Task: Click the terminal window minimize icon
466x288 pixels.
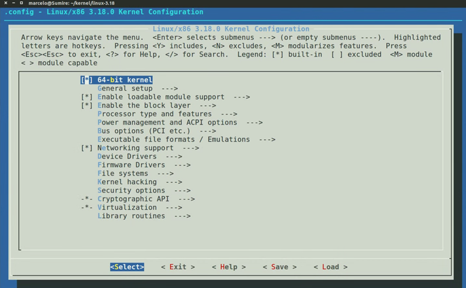Action: tap(14, 3)
